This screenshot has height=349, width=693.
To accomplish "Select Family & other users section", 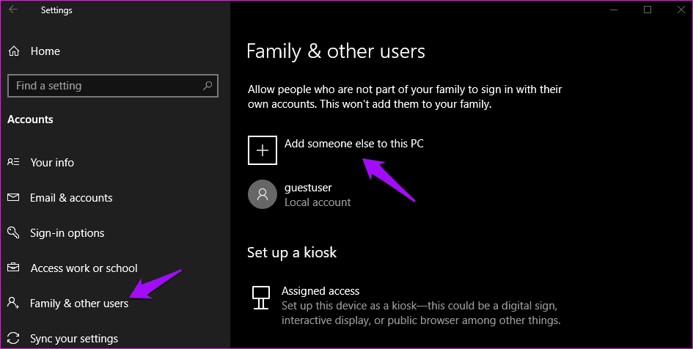I will (x=79, y=303).
